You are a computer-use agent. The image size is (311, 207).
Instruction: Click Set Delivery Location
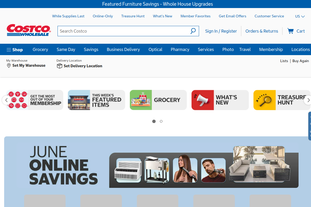pos(83,66)
